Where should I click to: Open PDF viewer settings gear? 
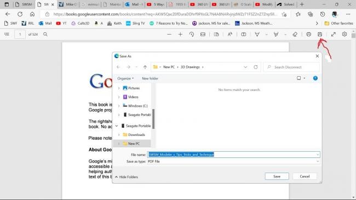pos(344,35)
